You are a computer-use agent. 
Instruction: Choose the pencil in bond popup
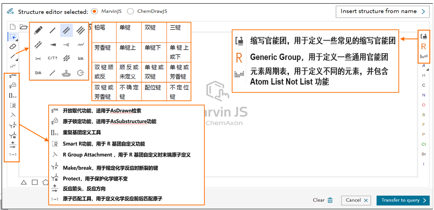click(38, 30)
